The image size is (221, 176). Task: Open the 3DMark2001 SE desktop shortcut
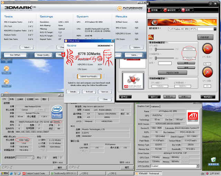pyautogui.click(x=6, y=61)
